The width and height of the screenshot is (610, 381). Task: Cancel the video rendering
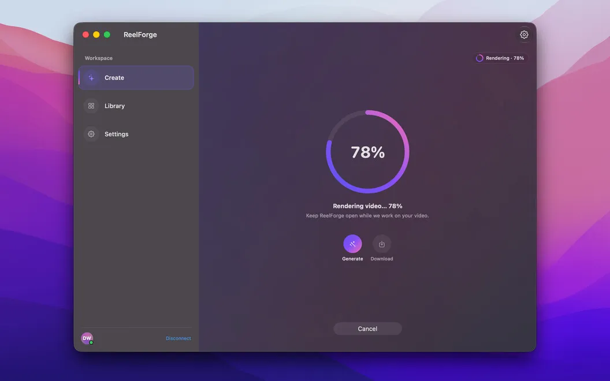pos(367,328)
